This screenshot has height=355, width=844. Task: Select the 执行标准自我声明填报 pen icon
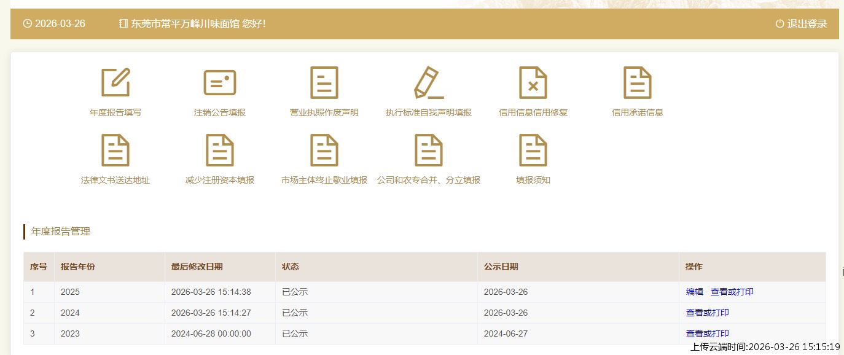pos(429,82)
